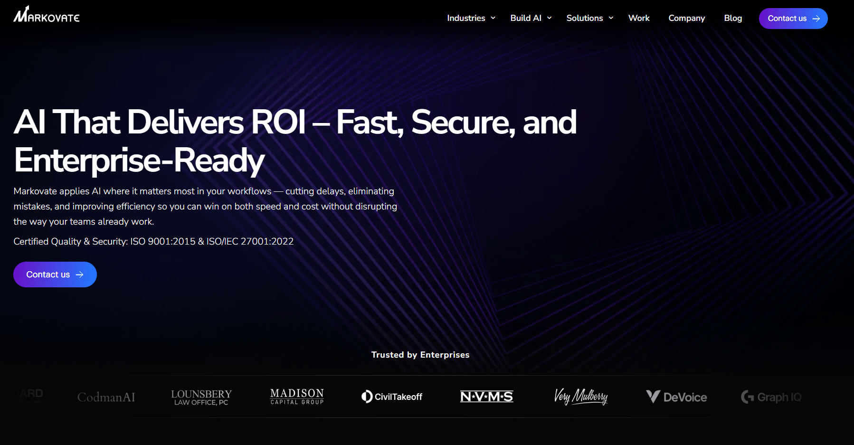This screenshot has height=445, width=854.
Task: Select the Graph IQ logo
Action: [771, 397]
